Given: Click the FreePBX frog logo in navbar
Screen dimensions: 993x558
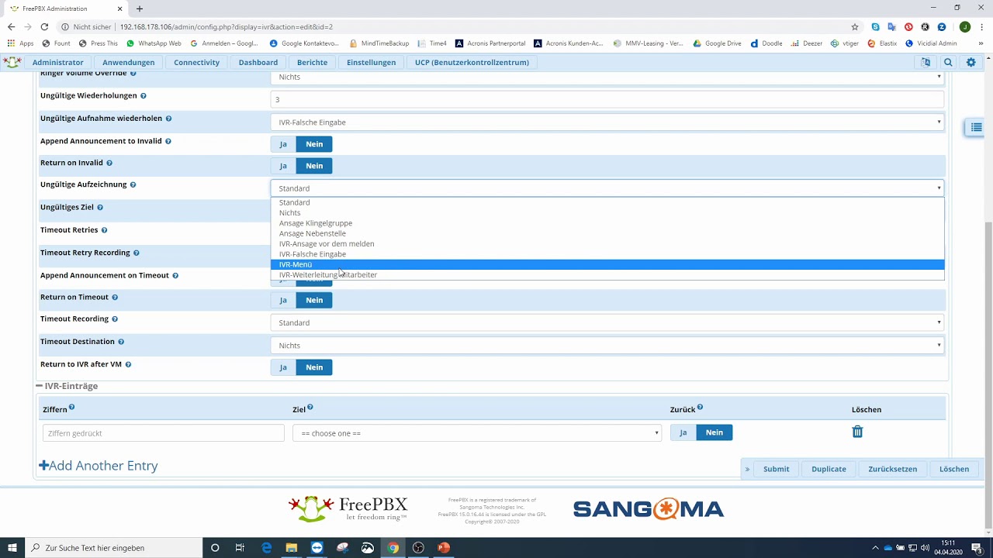Looking at the screenshot, I should tap(12, 62).
